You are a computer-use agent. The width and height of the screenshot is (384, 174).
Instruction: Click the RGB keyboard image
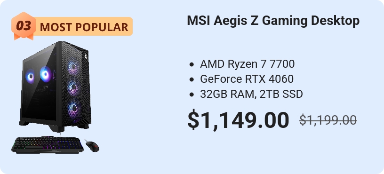coord(48,145)
